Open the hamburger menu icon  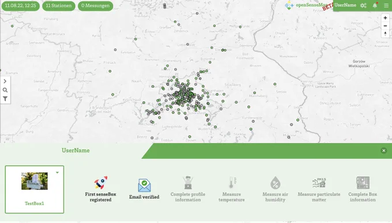[x=386, y=6]
